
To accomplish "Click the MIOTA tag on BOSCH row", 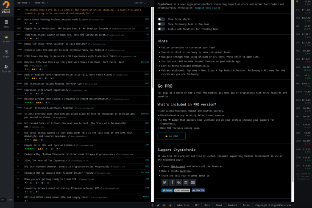I will pos(146,197).
